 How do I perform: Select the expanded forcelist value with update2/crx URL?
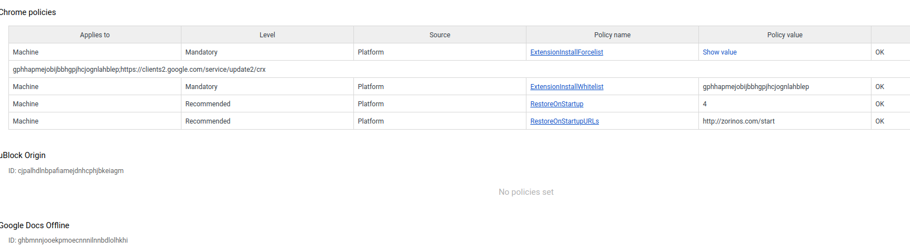(x=139, y=70)
